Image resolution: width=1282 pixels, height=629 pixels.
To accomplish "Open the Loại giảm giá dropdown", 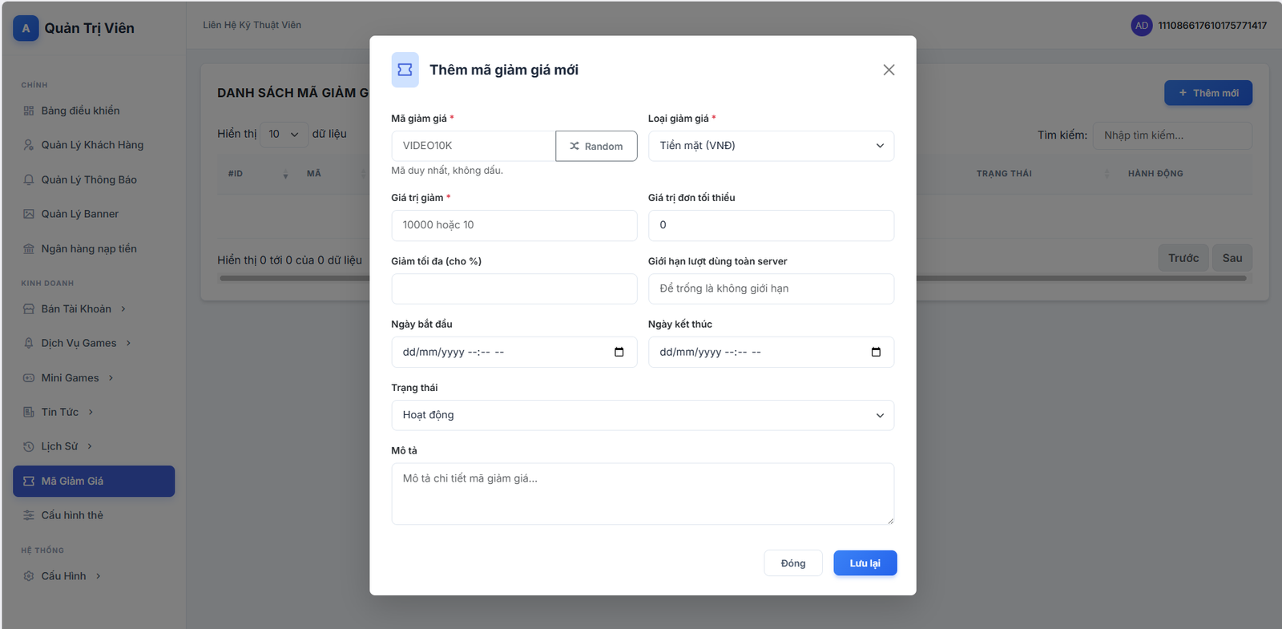I will click(771, 146).
